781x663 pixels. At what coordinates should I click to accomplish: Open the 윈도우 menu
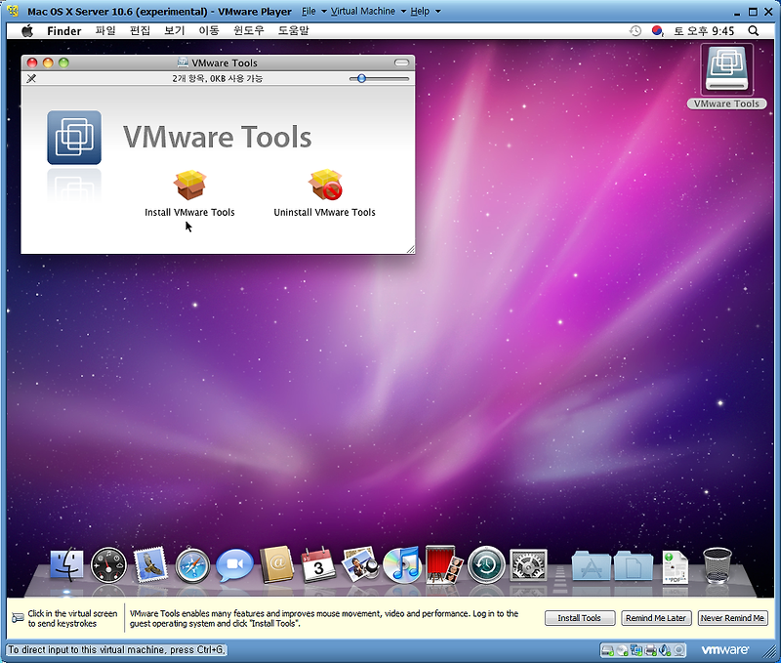click(x=248, y=31)
